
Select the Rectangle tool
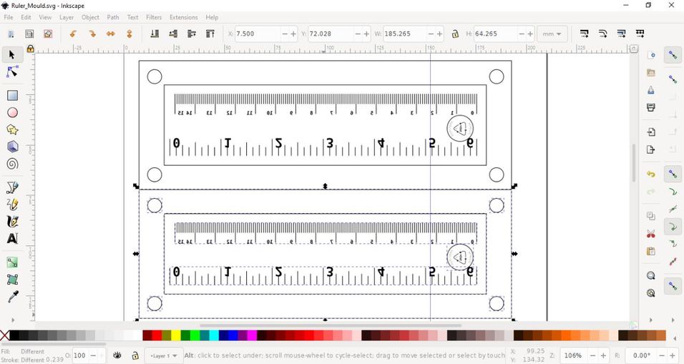pyautogui.click(x=12, y=95)
